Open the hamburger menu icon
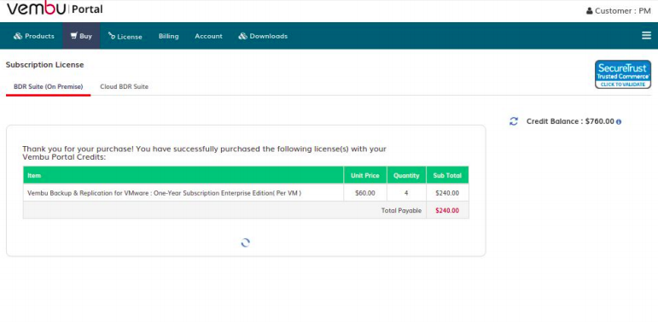This screenshot has width=658, height=322. (646, 36)
